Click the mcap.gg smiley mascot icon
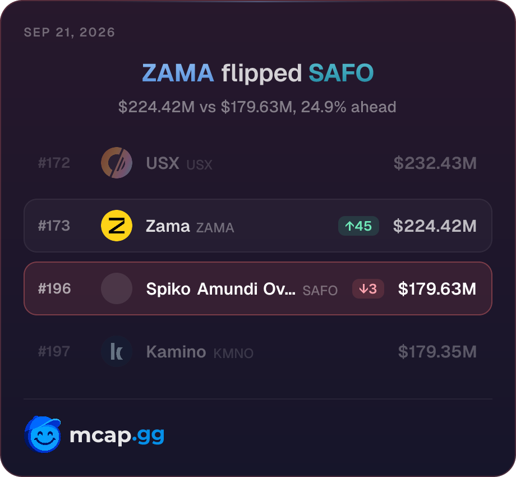Viewport: 516px width, 477px height. click(x=43, y=434)
